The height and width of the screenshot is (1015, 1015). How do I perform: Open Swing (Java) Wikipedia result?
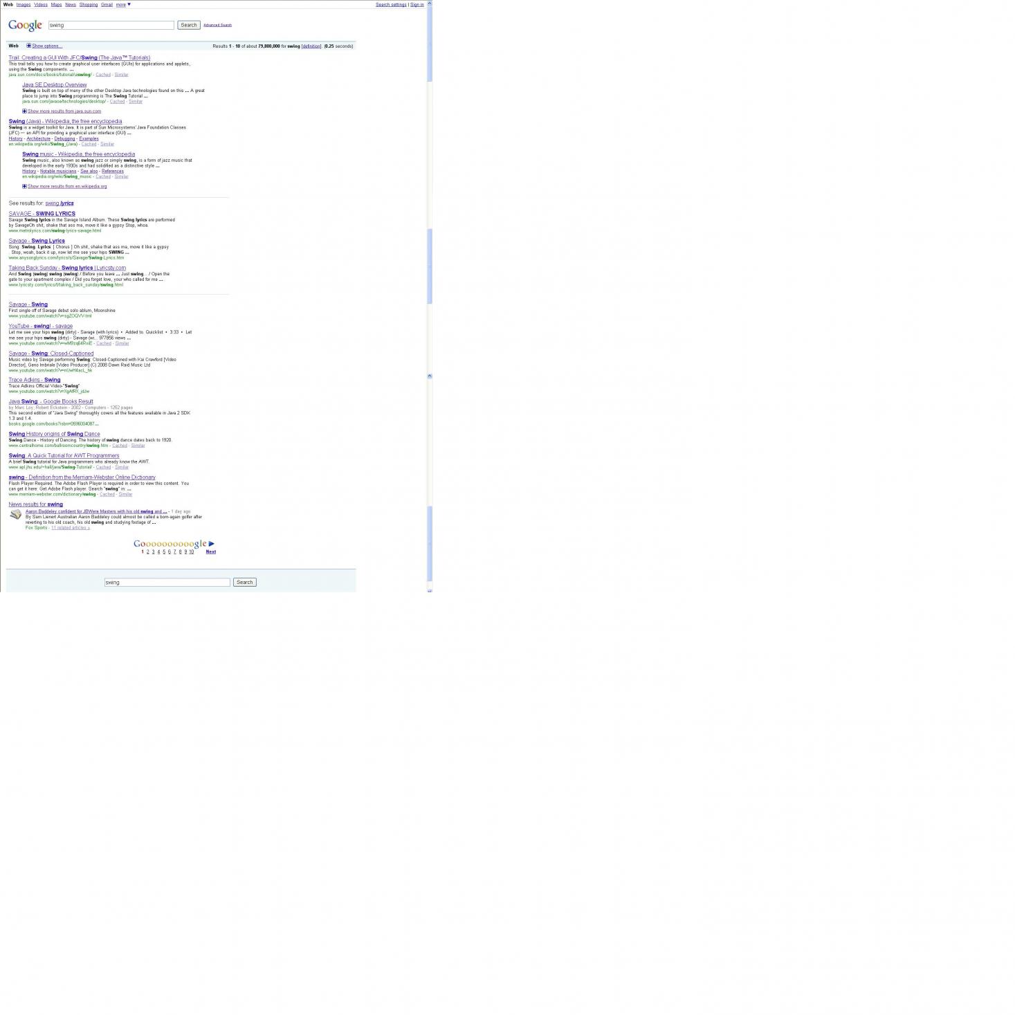point(66,122)
